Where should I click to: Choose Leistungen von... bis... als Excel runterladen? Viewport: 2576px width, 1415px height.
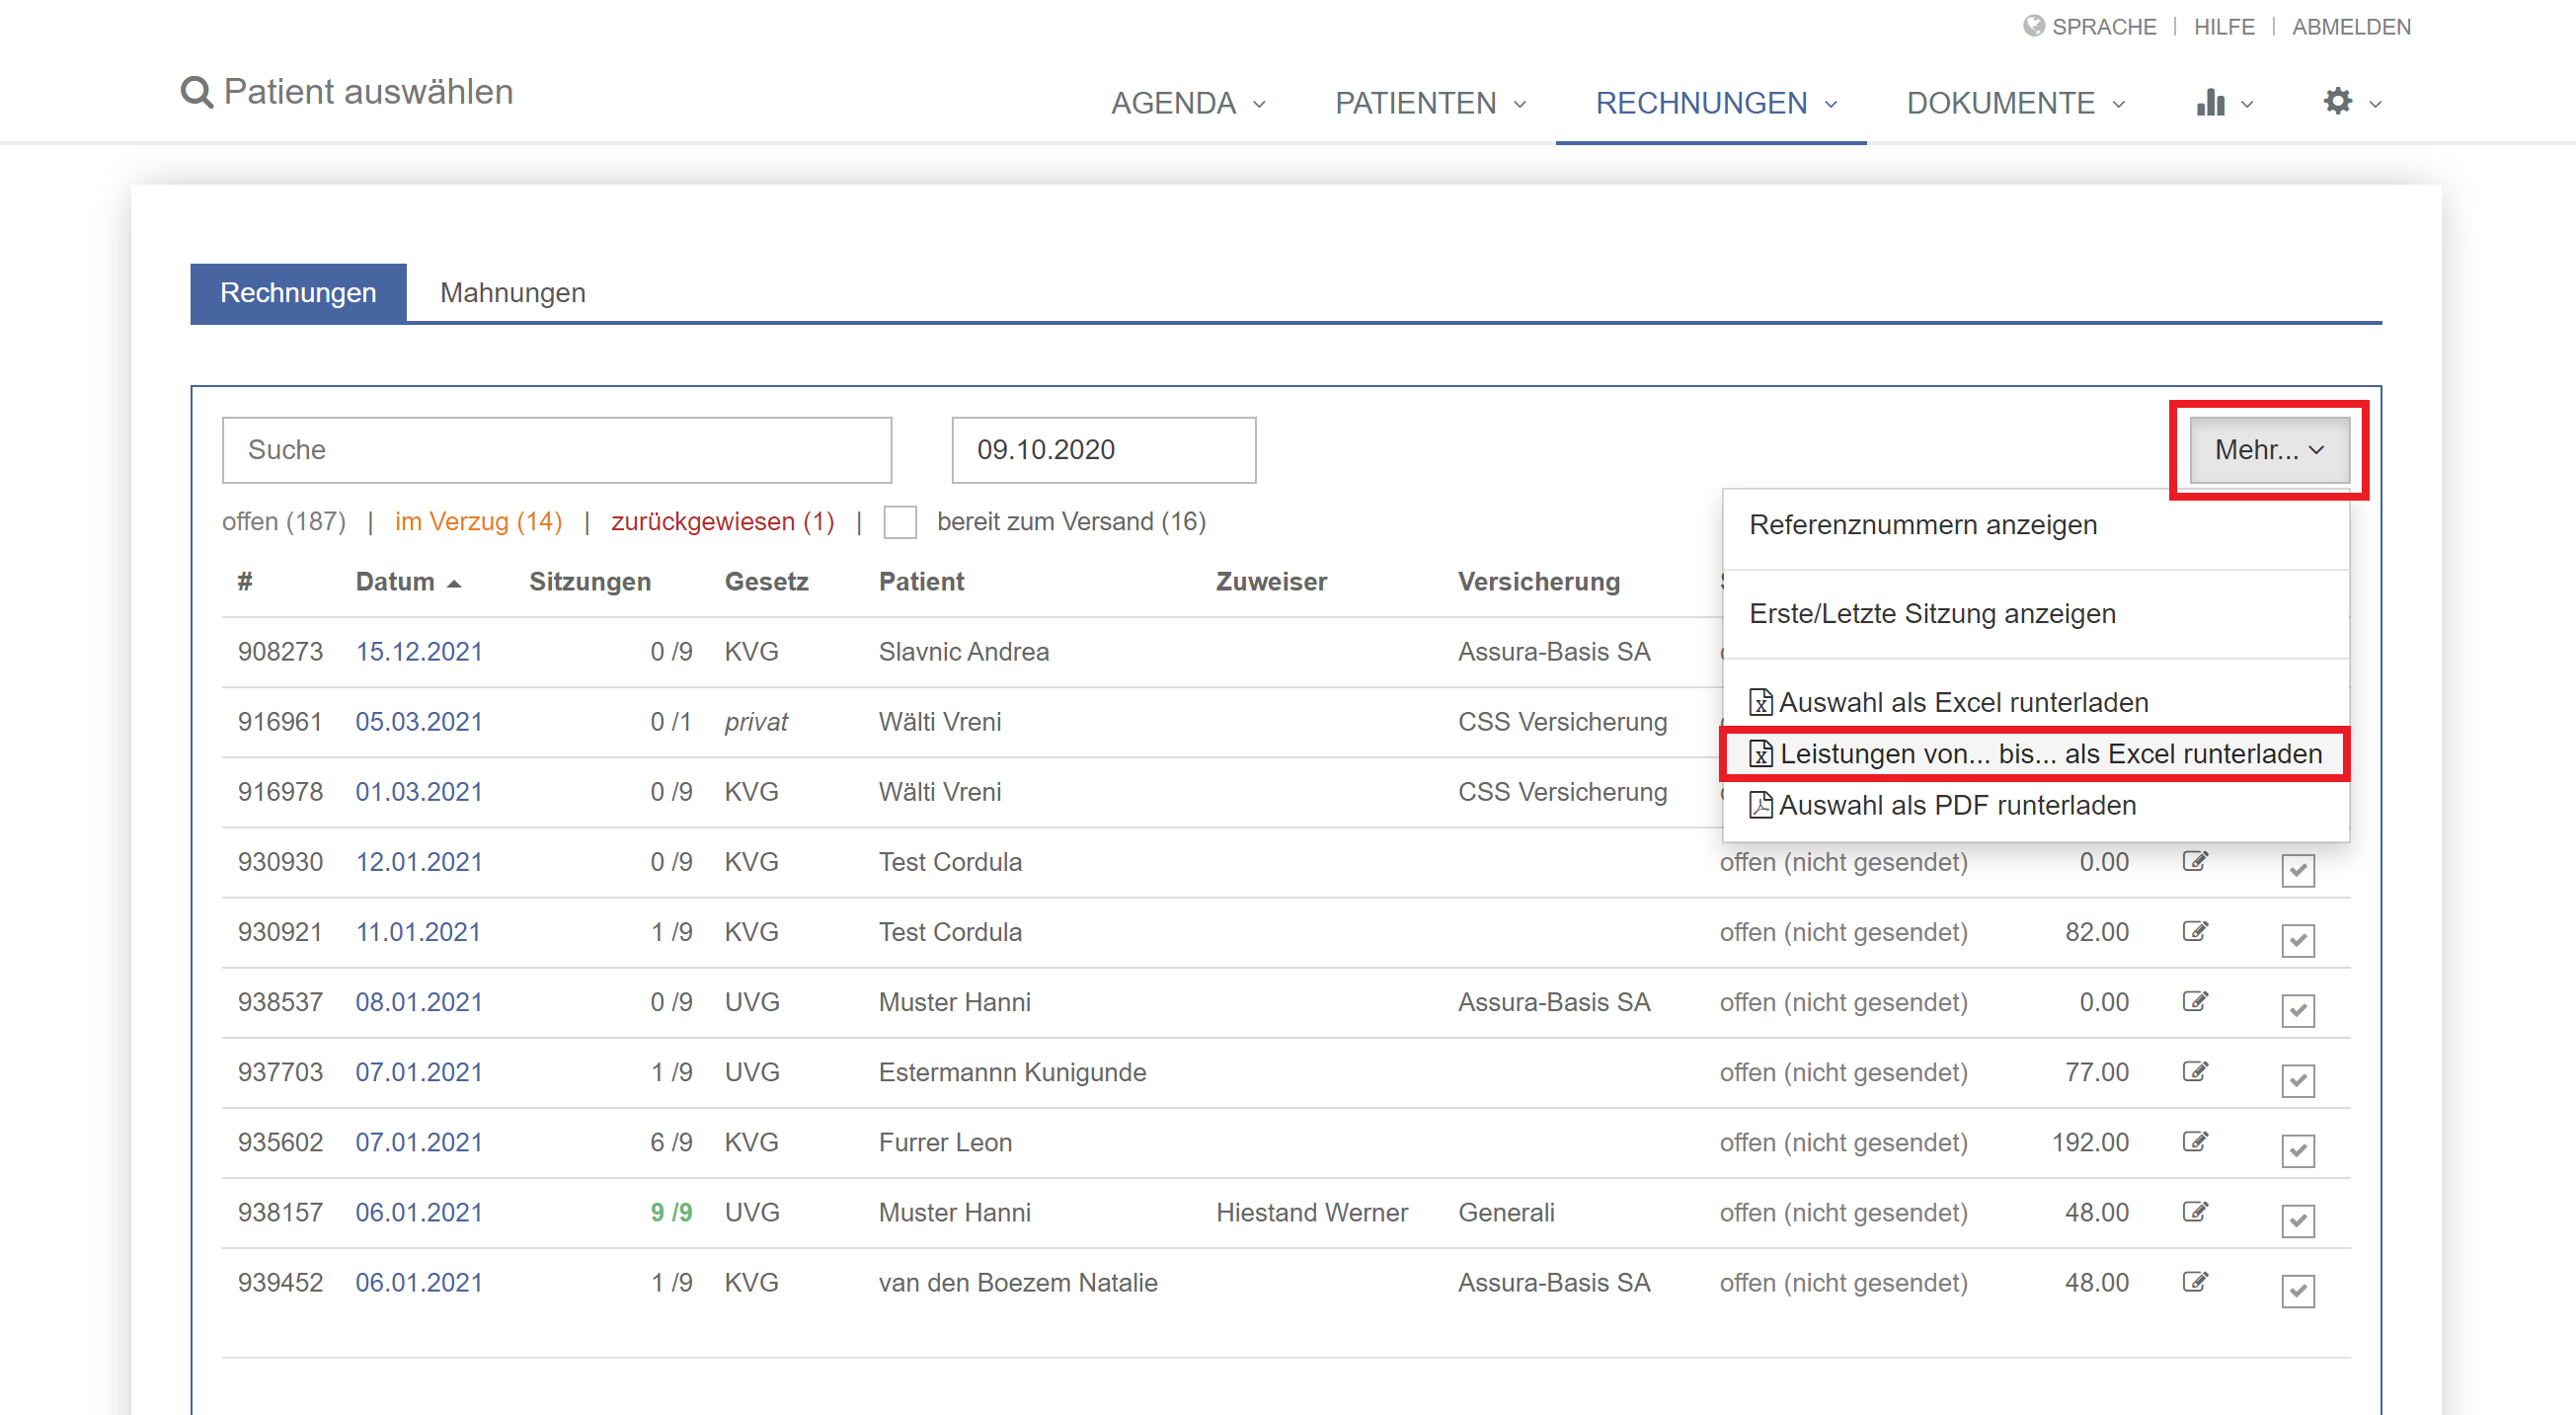pyautogui.click(x=2036, y=753)
